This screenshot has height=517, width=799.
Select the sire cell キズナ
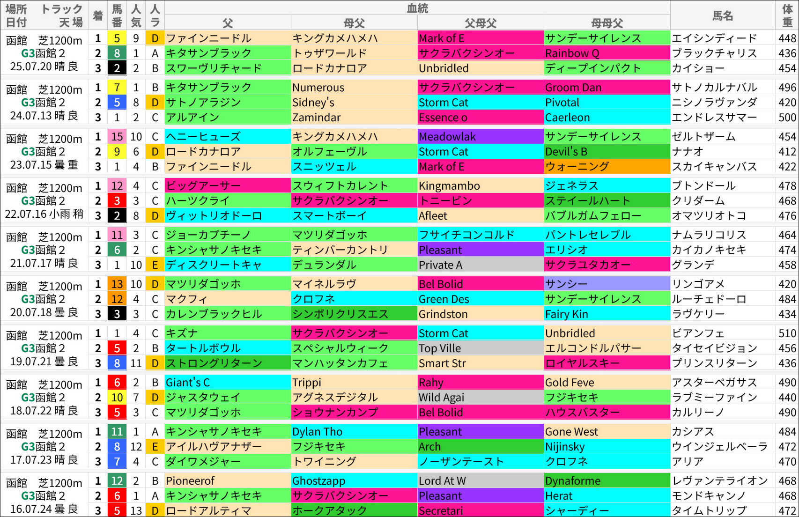(228, 333)
